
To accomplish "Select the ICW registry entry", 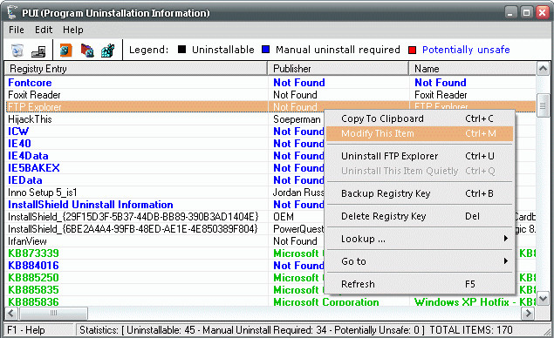I will (x=18, y=132).
